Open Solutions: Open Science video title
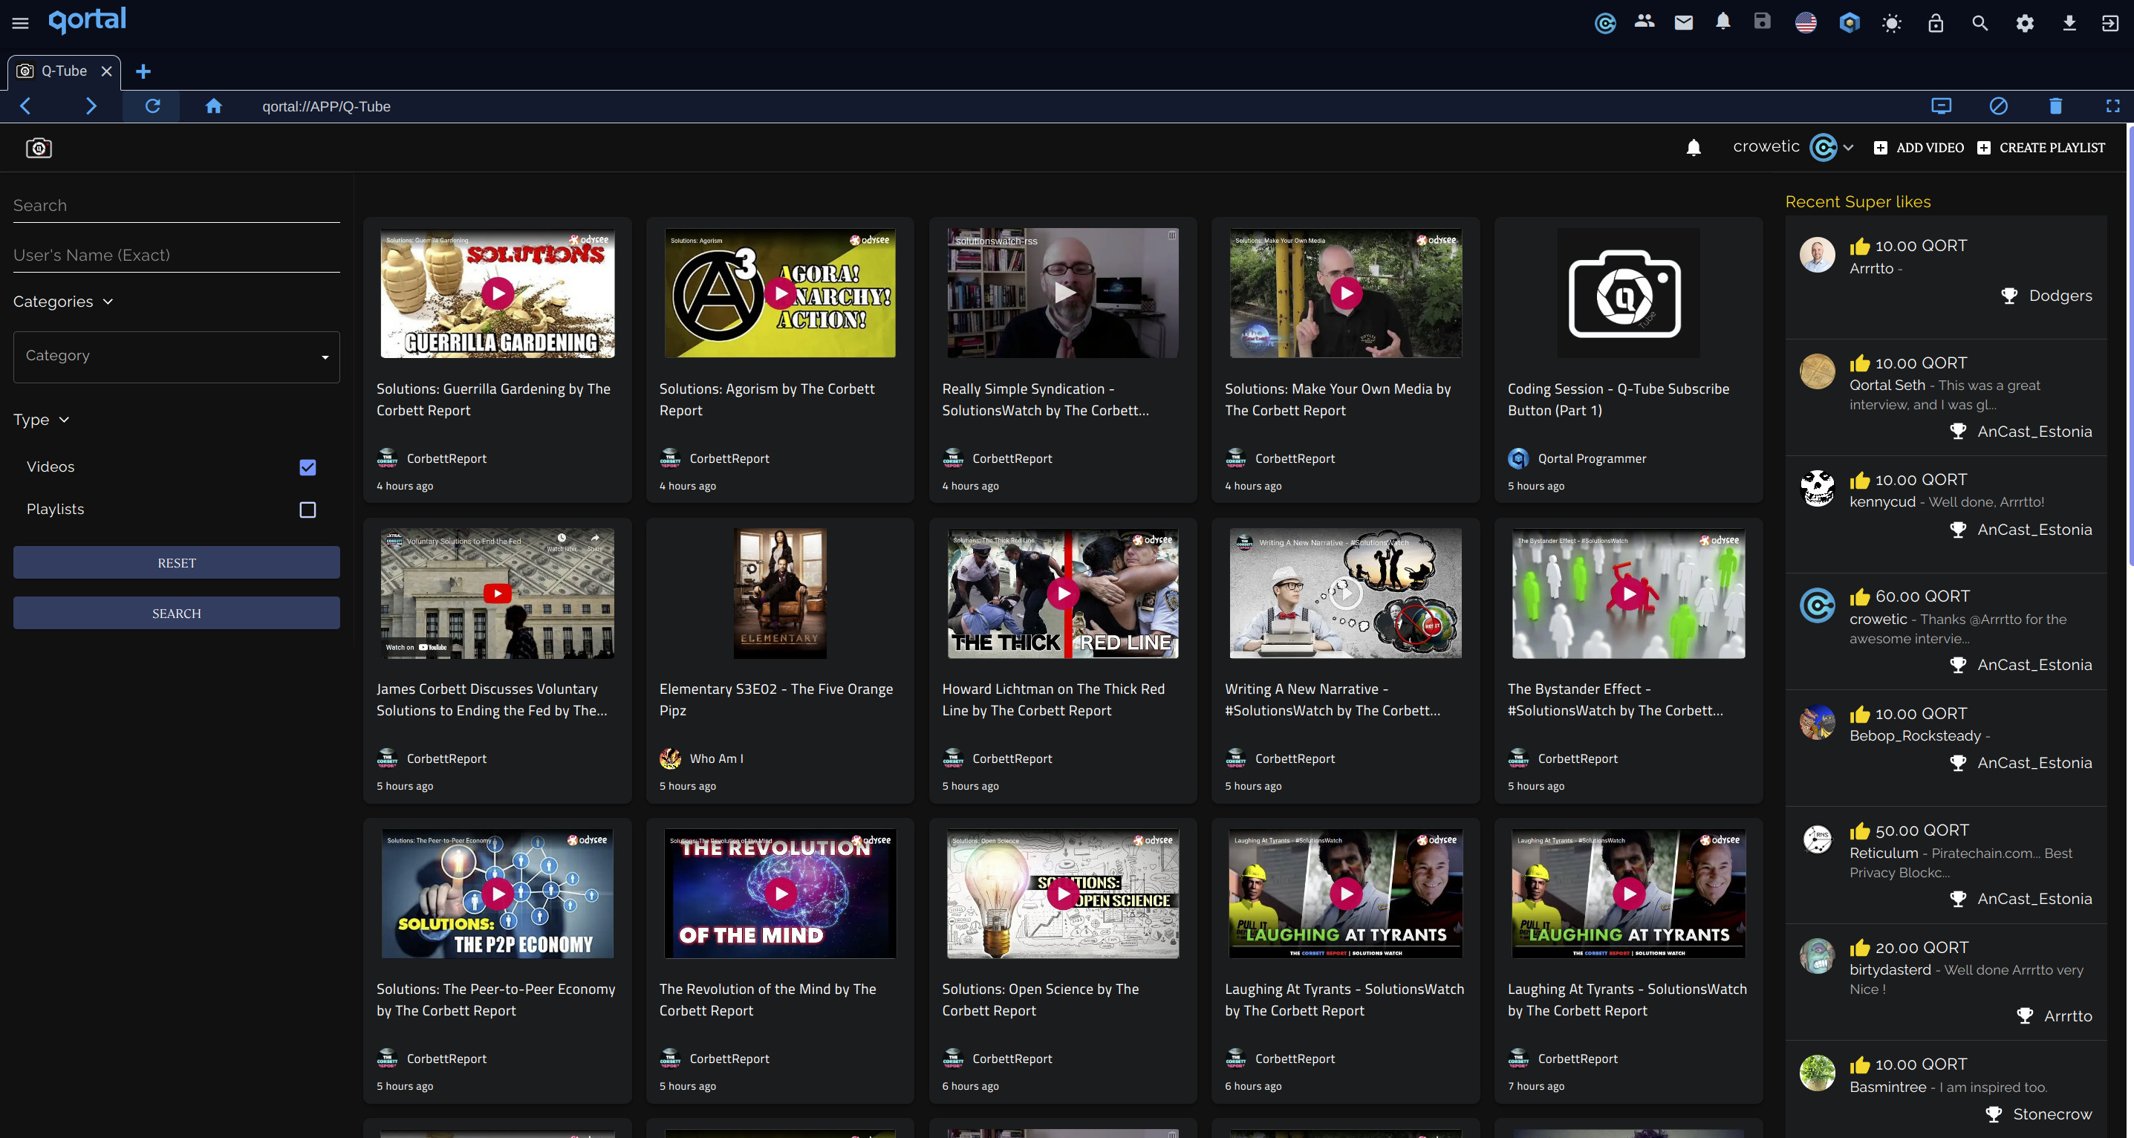This screenshot has width=2134, height=1138. [1041, 1000]
